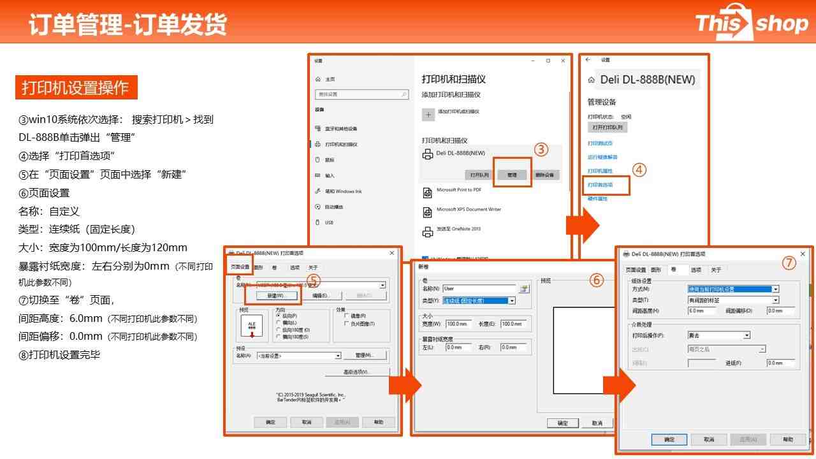Switch to 关于 tab in left preferences dialog
816x459 pixels.
[x=313, y=268]
